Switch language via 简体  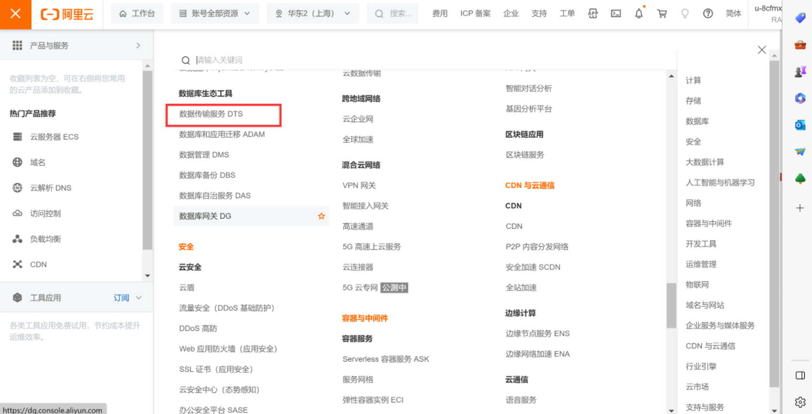point(733,13)
